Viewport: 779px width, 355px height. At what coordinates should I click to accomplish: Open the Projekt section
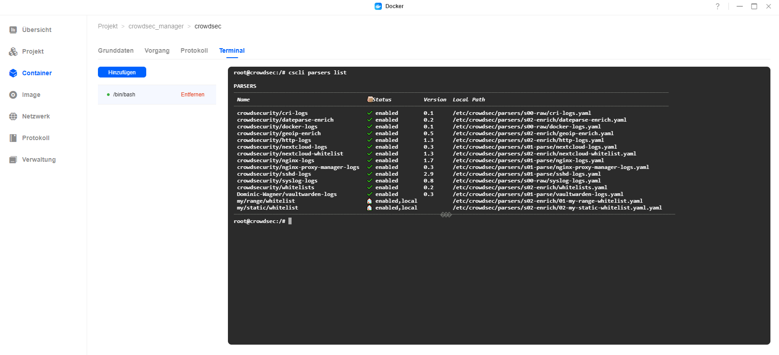pyautogui.click(x=33, y=51)
